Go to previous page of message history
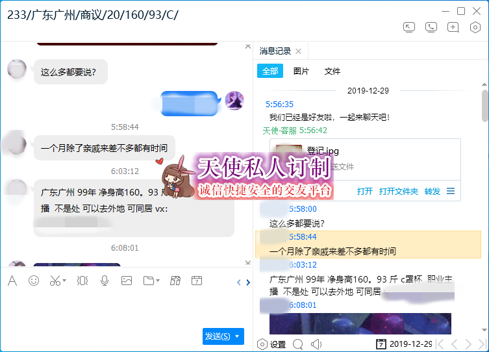 pos(455,344)
